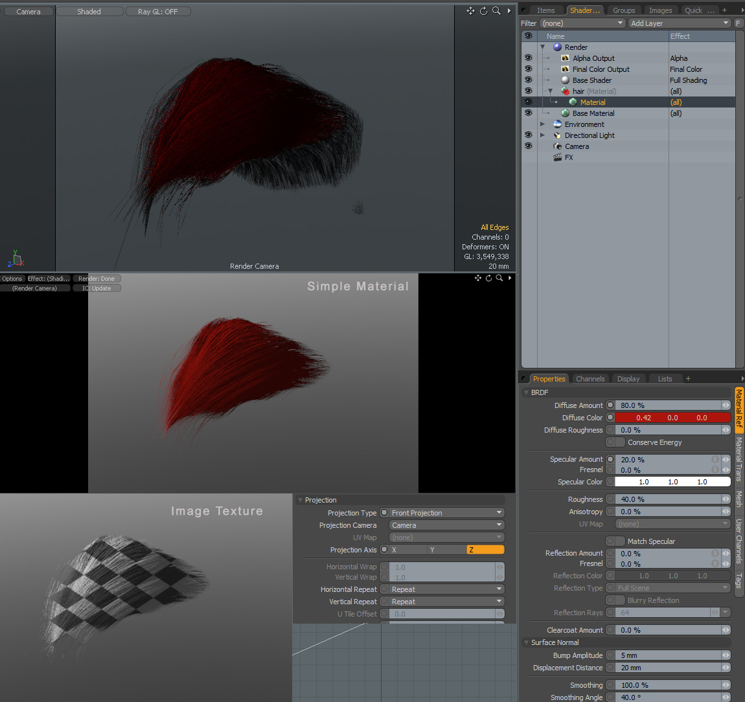
Task: Switch to the Channels tab
Action: (590, 379)
